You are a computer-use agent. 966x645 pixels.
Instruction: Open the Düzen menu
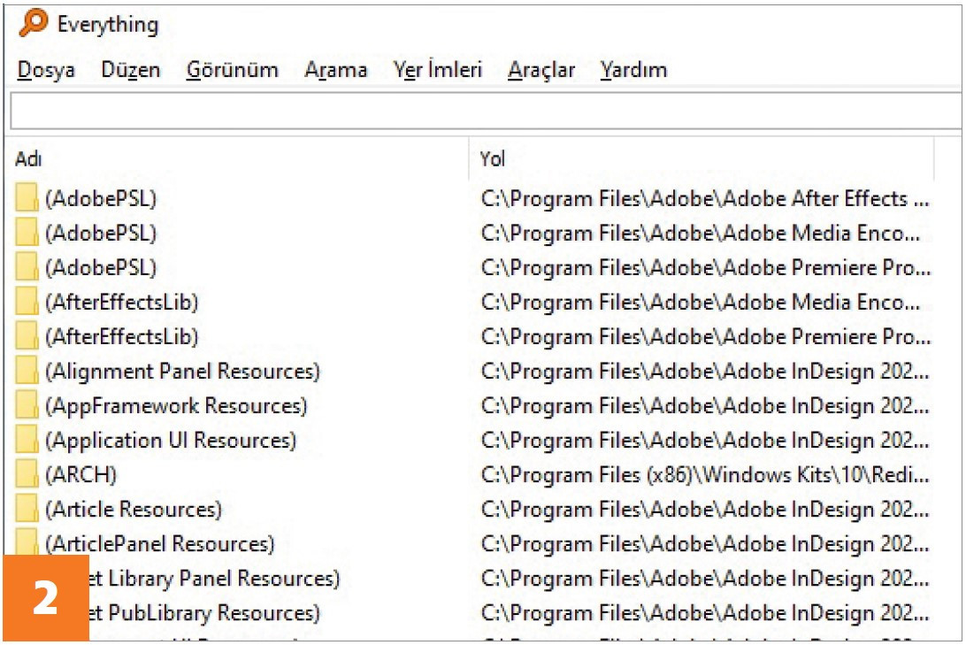pyautogui.click(x=131, y=70)
